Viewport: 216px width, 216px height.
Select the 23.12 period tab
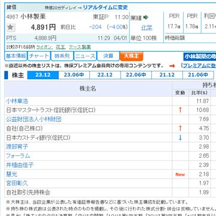(x=43, y=75)
